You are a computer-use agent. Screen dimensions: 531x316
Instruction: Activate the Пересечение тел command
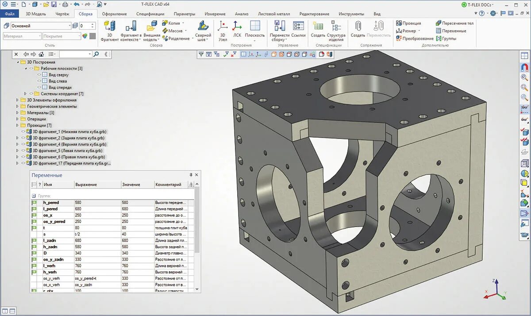coord(456,23)
